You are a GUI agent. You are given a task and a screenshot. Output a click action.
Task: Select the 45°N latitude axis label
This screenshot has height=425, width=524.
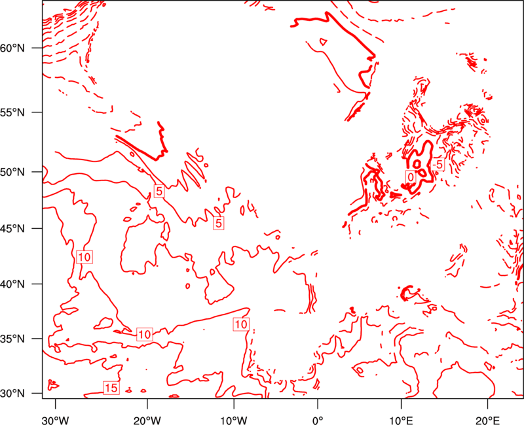pos(12,228)
